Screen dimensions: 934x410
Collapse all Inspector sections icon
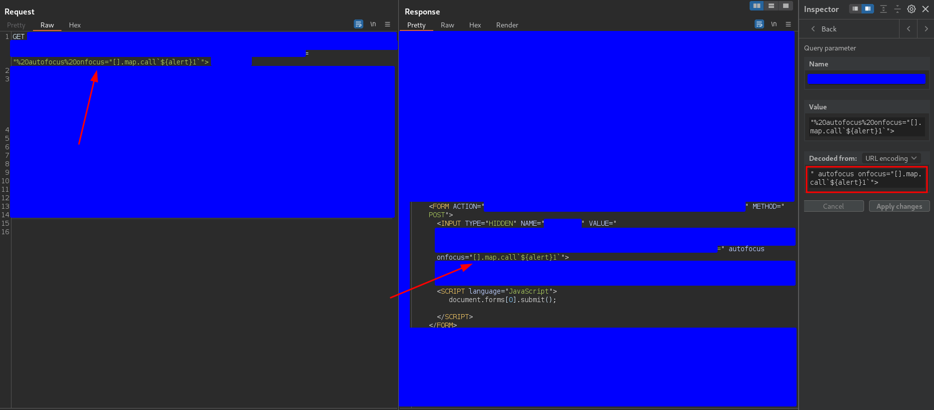(898, 9)
